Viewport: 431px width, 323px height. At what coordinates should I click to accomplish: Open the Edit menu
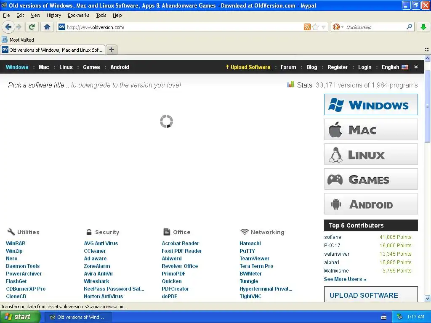(x=20, y=15)
